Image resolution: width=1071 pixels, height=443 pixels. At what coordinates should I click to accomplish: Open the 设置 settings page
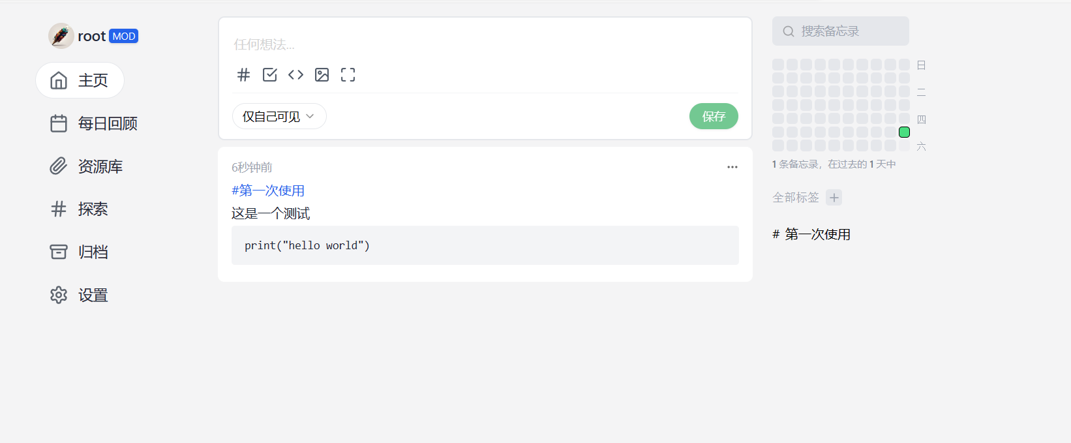click(x=80, y=295)
